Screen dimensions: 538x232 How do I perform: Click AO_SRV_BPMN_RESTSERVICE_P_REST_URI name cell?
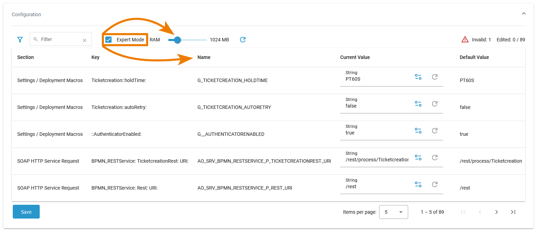[245, 188]
